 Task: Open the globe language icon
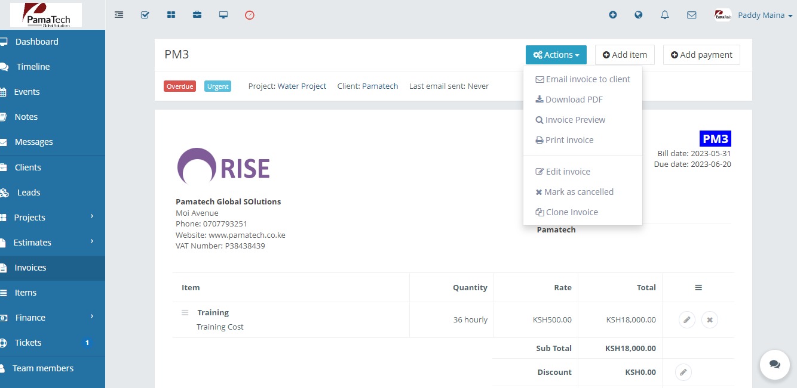coord(639,15)
